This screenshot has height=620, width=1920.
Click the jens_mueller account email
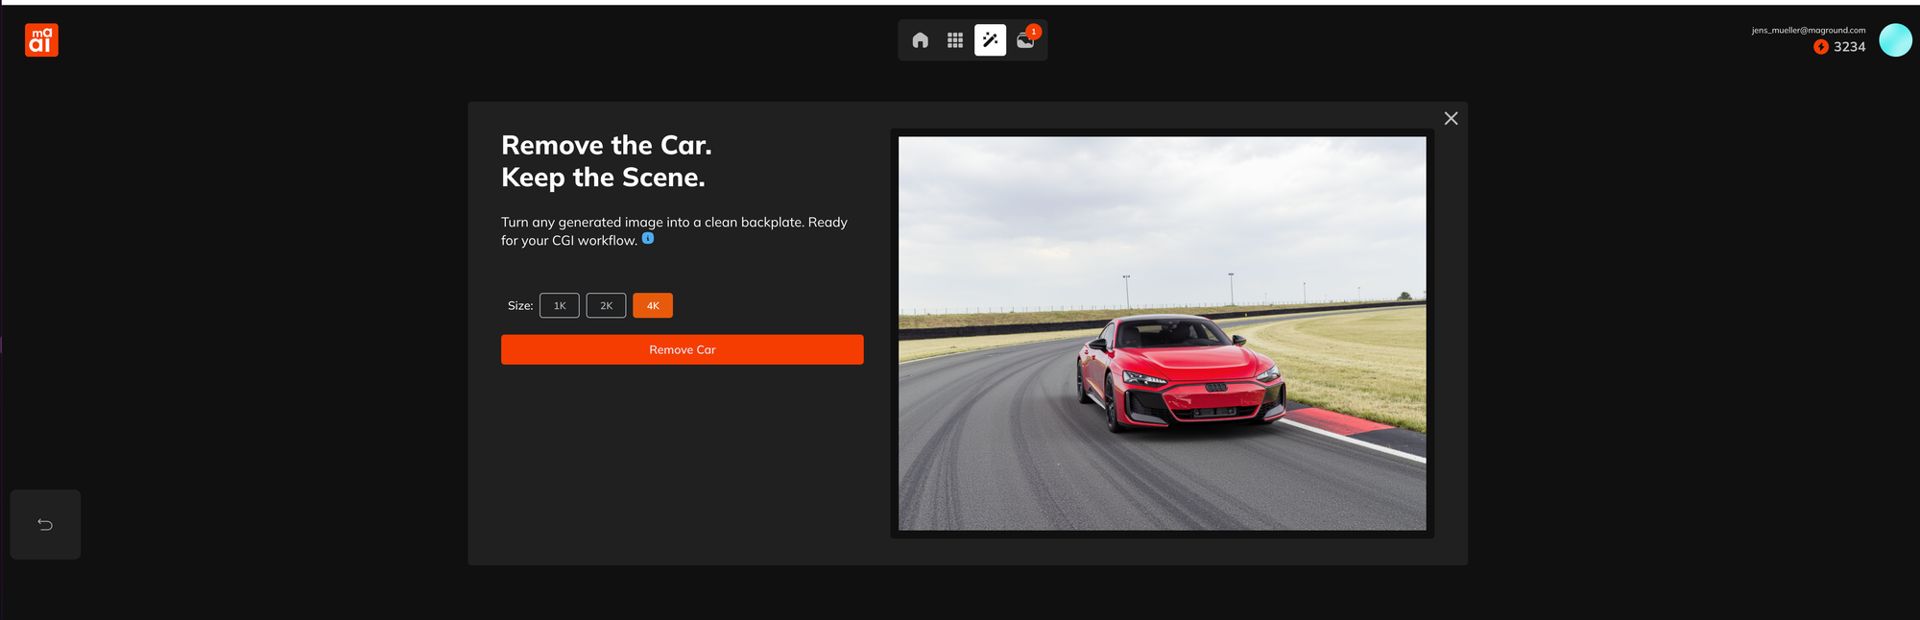click(1808, 31)
